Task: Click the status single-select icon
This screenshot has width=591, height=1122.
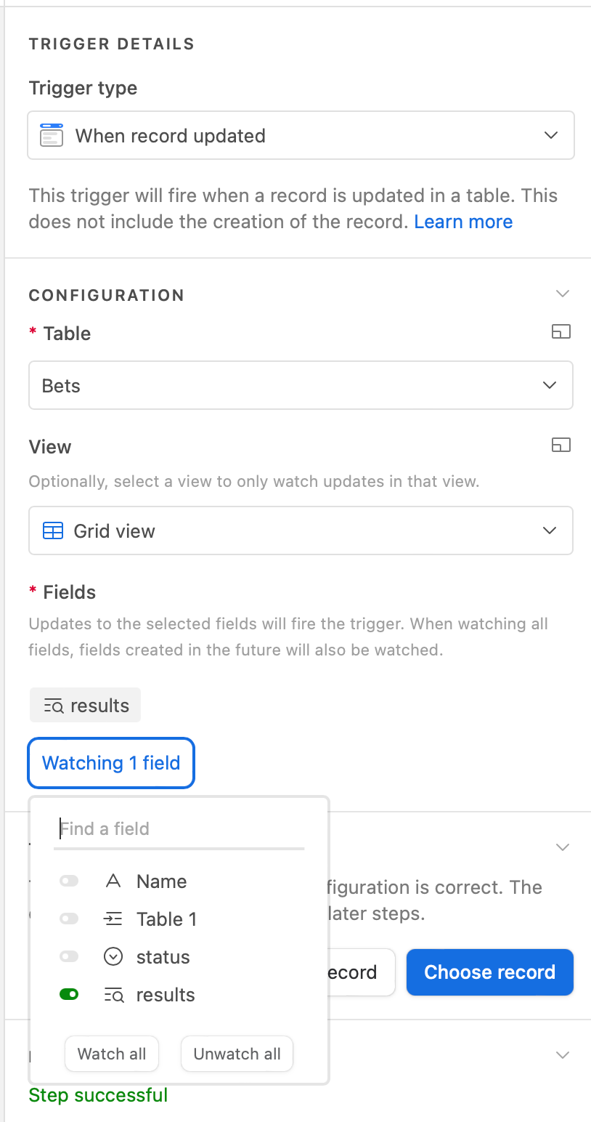Action: point(113,957)
